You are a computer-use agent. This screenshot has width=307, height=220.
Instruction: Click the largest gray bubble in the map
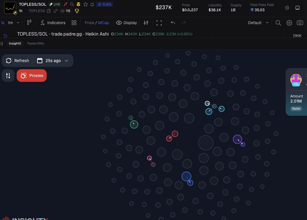click(x=206, y=143)
